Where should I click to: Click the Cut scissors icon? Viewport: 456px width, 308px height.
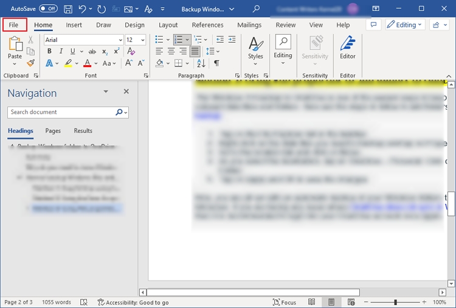[x=30, y=40]
